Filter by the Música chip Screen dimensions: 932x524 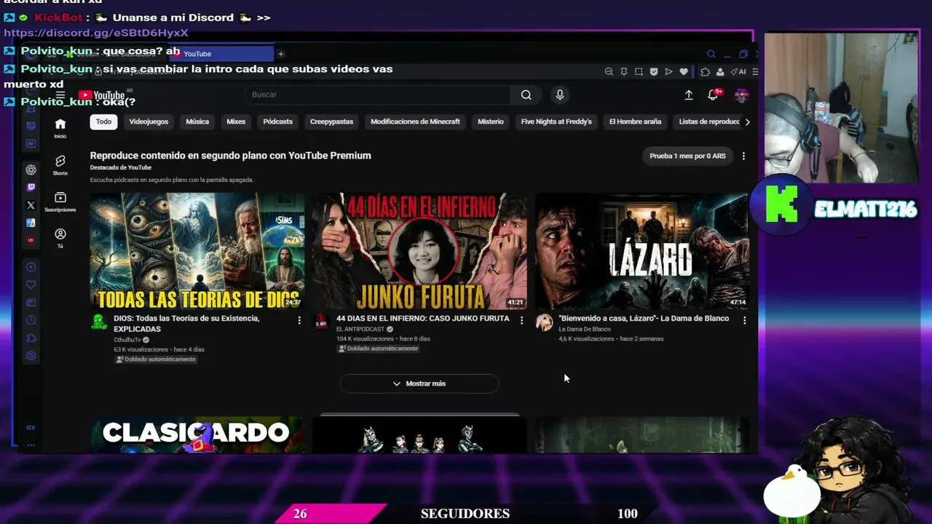pos(197,122)
